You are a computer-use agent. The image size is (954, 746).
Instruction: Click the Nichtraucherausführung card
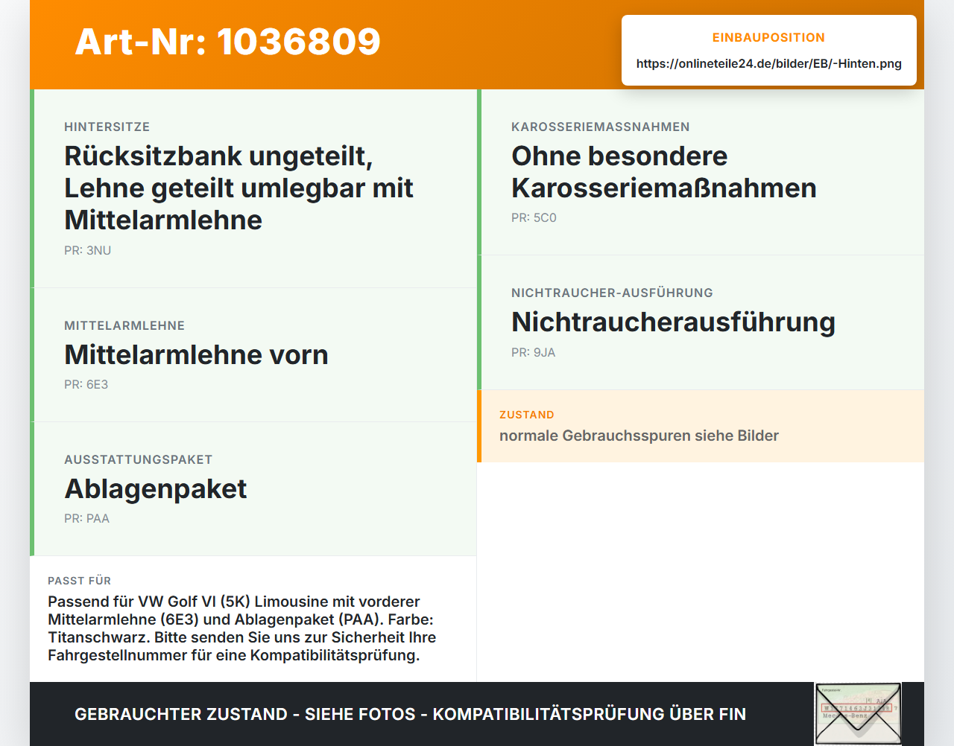[x=701, y=322]
